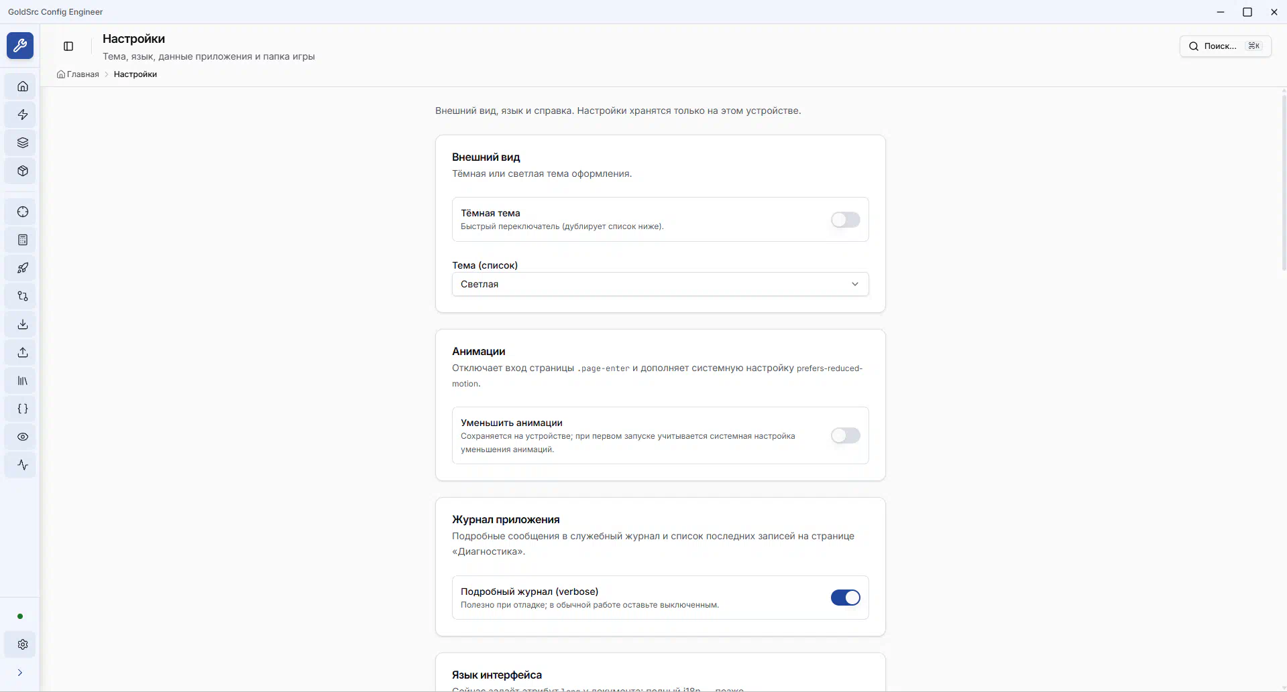Open the library books sidebar icon
The width and height of the screenshot is (1287, 692).
23,380
